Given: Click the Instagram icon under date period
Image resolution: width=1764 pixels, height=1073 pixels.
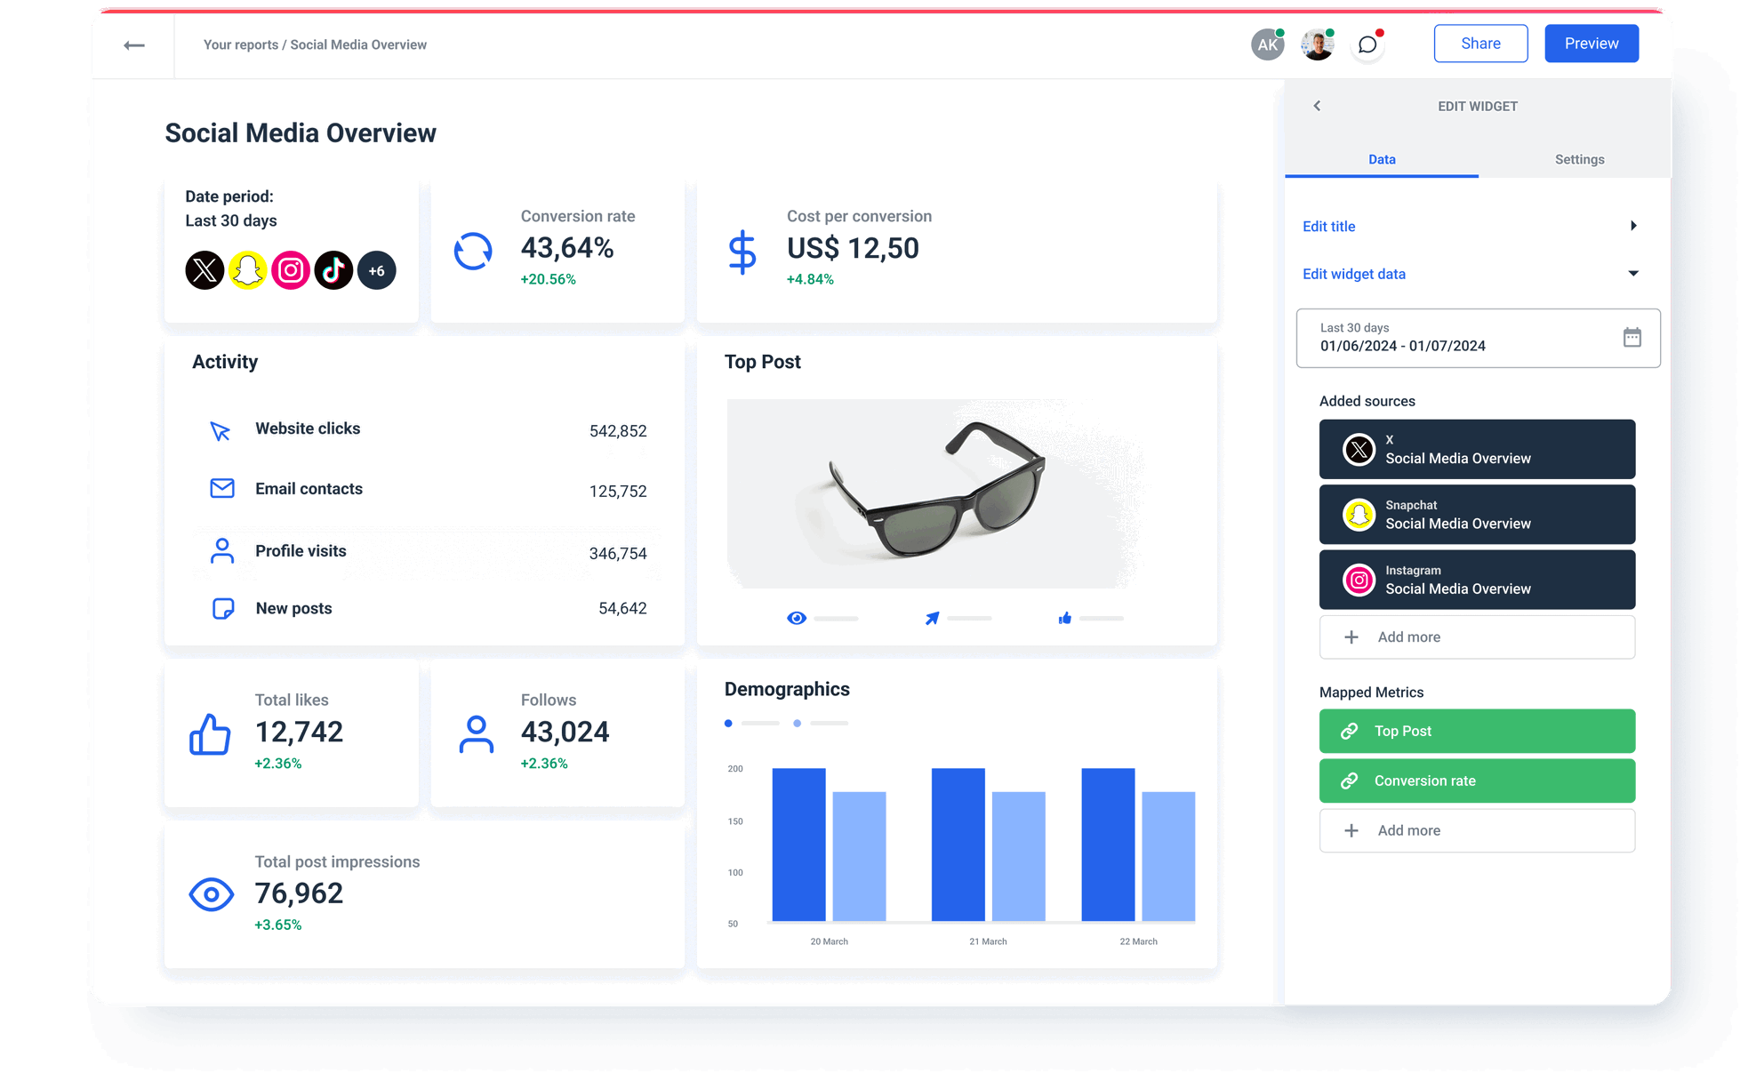Looking at the screenshot, I should pos(291,270).
